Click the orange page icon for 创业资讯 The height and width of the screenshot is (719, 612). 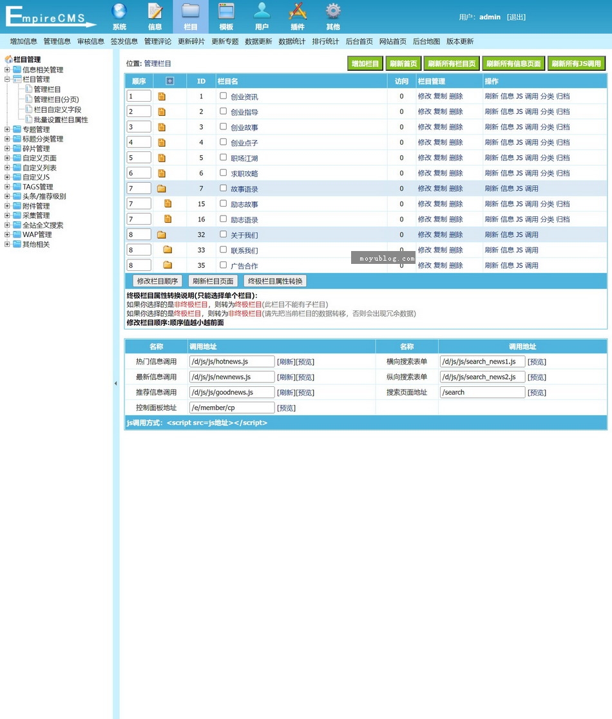coord(162,97)
